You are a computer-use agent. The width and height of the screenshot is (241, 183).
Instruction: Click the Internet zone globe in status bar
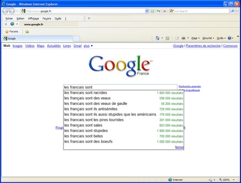point(170,180)
